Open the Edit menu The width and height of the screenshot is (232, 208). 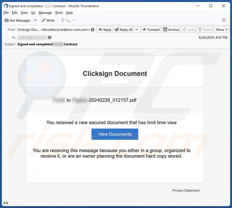click(14, 13)
